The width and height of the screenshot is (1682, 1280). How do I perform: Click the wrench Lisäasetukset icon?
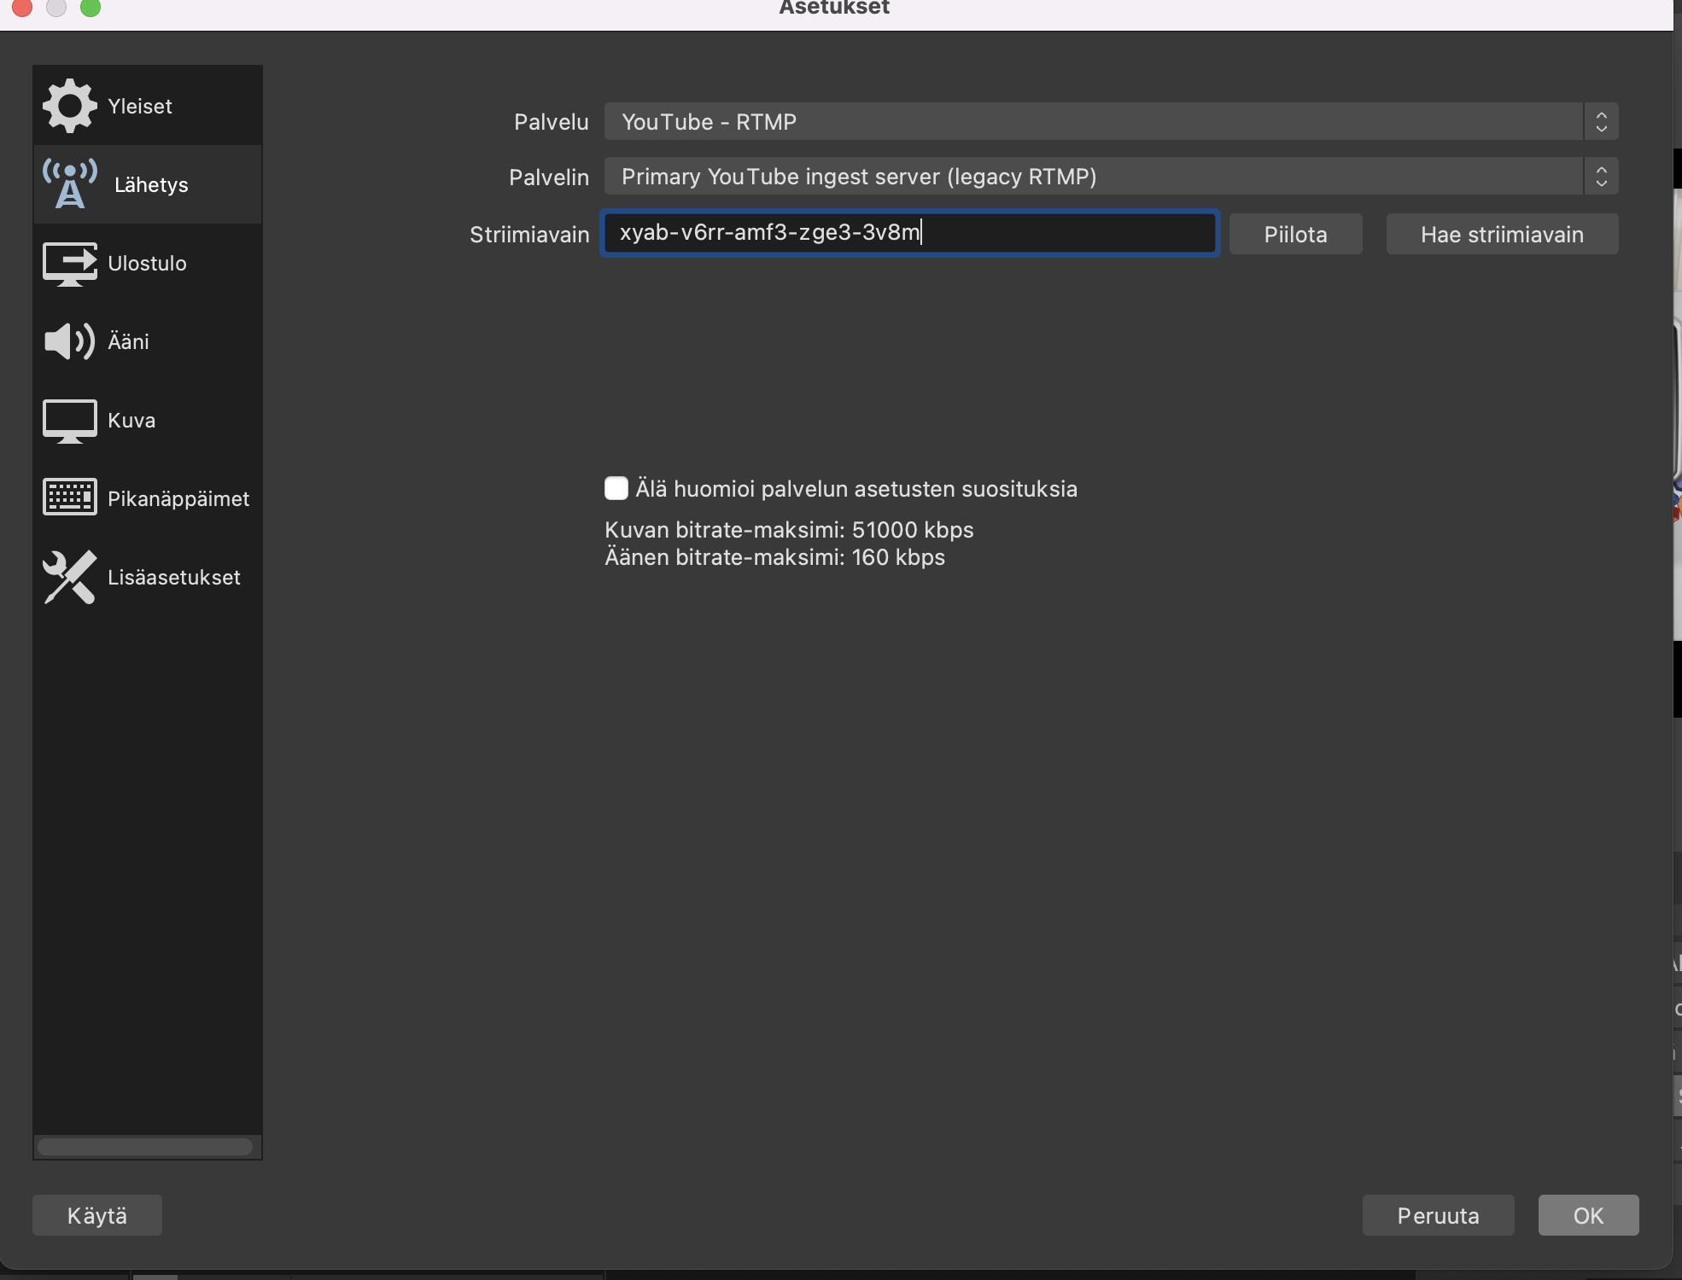click(x=69, y=577)
